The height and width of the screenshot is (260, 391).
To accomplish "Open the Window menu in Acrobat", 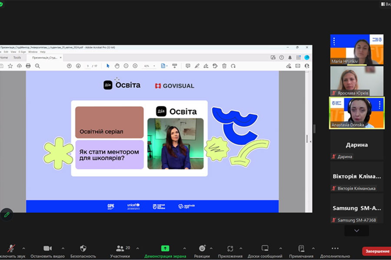I will click(33, 52).
